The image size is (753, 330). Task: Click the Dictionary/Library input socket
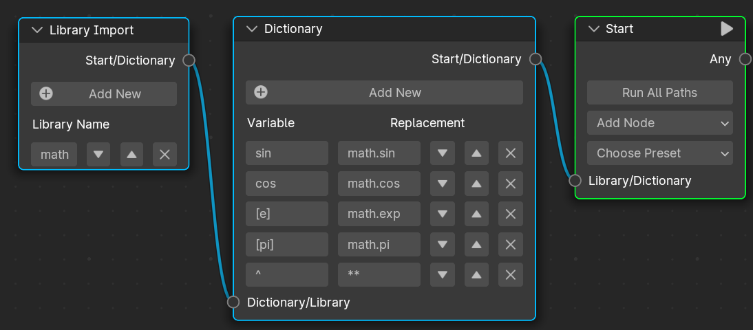pyautogui.click(x=233, y=302)
